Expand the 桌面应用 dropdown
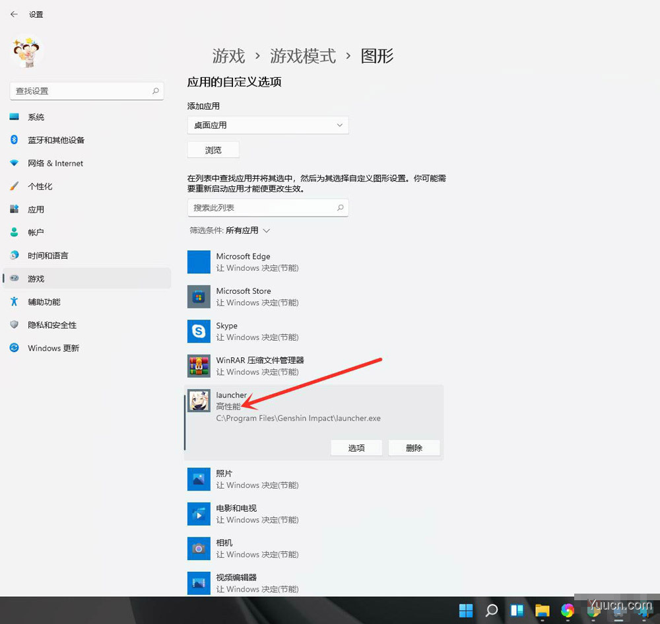 coord(268,125)
